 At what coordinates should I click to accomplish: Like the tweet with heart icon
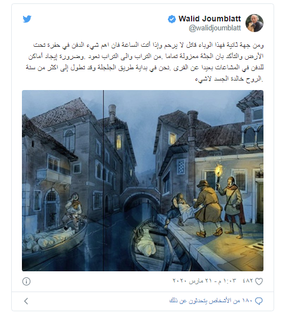tap(259, 281)
